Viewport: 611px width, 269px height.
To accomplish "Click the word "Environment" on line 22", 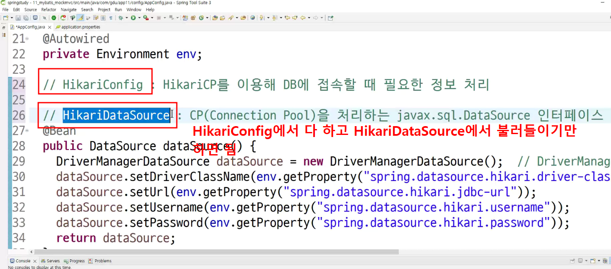I will pyautogui.click(x=133, y=54).
